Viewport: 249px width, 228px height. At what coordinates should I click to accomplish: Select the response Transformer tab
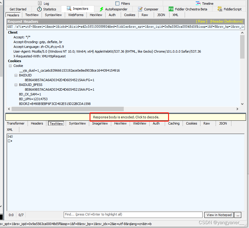15,123
